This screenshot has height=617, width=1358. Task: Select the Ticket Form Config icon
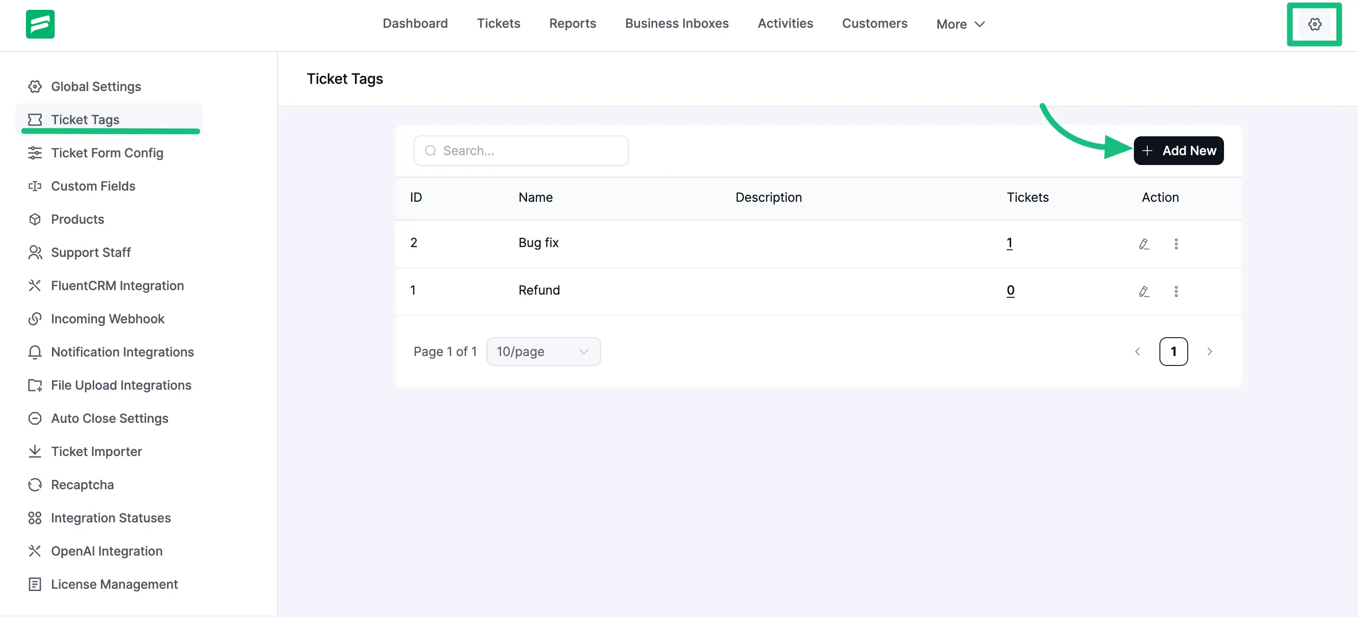pyautogui.click(x=35, y=153)
